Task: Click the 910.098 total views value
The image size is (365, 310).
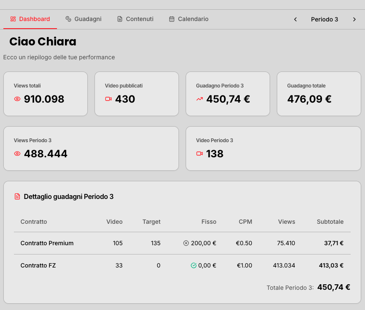Action: (44, 99)
